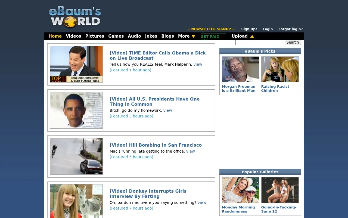Open Hill Bombing video thumbnail
The image size is (348, 218).
[x=76, y=156]
